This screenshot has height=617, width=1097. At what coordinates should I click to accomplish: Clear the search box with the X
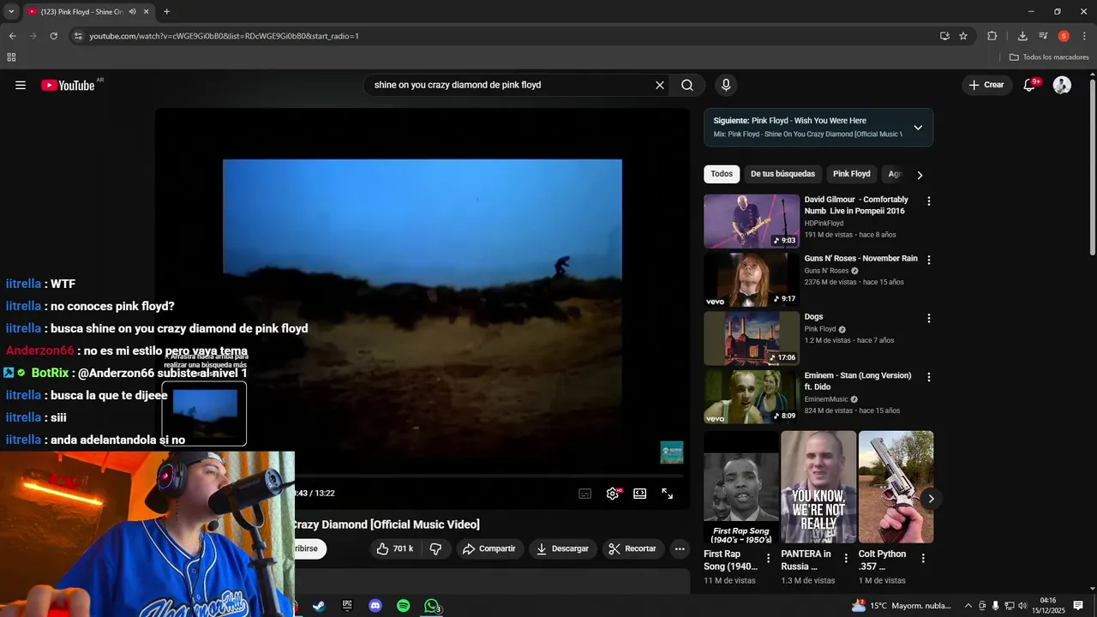coord(660,85)
